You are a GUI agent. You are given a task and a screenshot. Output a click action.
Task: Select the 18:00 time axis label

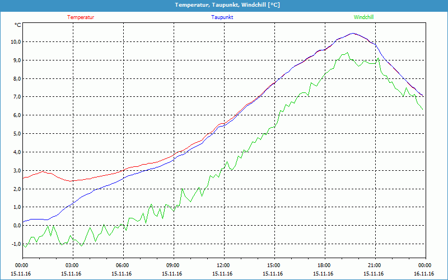(x=324, y=265)
